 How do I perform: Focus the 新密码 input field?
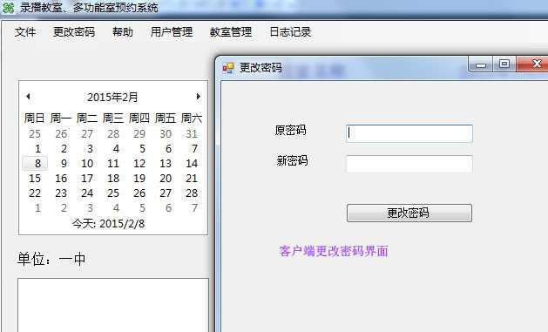coord(409,164)
